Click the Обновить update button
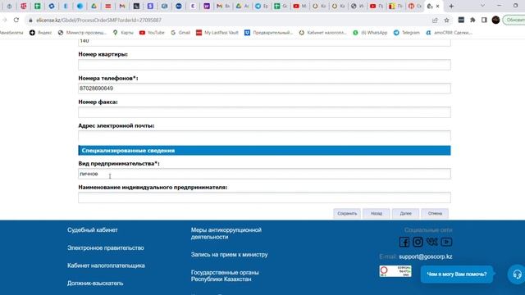 514,20
